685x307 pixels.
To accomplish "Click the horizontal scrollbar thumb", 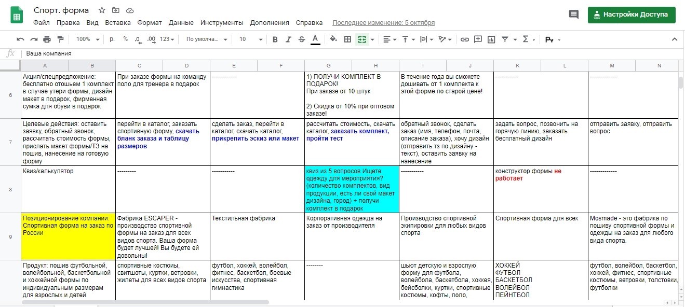I will coord(145,302).
